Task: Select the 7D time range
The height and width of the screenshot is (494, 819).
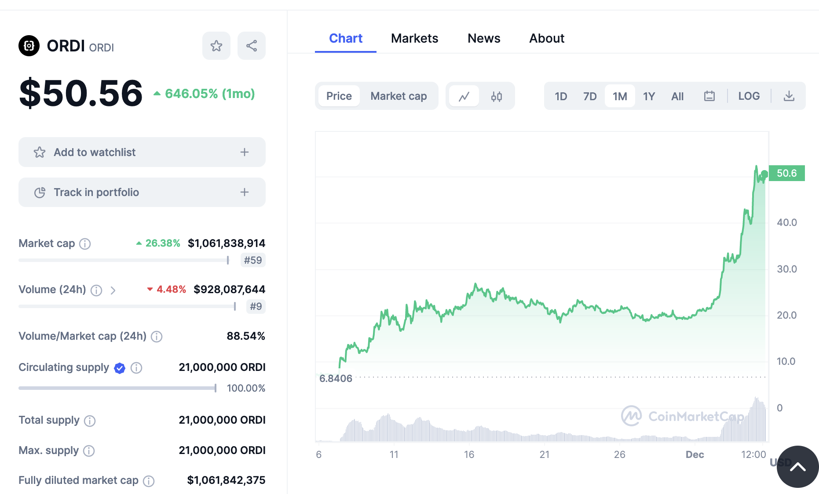Action: coord(590,96)
